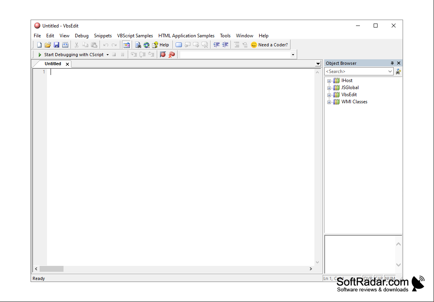
Task: Open the VBScript Samples menu
Action: point(135,36)
